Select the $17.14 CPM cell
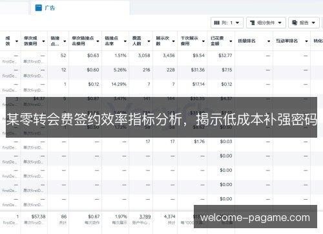Viewport: 323px width, 234px height. point(198,84)
